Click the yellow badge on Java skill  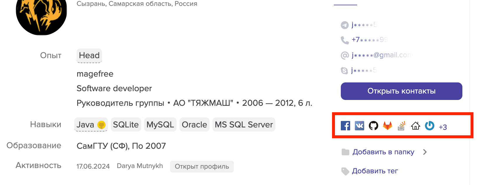(x=101, y=125)
